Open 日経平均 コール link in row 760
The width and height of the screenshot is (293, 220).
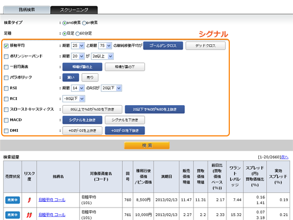tap(52, 200)
